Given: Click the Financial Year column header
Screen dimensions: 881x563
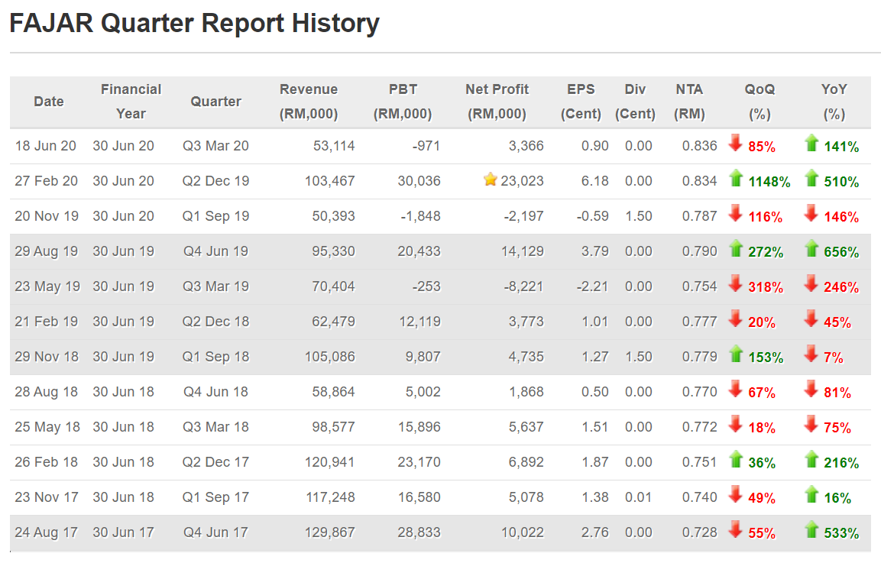Looking at the screenshot, I should [x=131, y=102].
